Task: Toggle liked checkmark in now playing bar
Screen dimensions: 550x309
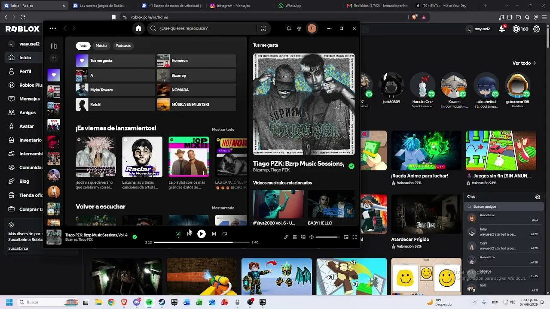Action: (134, 237)
